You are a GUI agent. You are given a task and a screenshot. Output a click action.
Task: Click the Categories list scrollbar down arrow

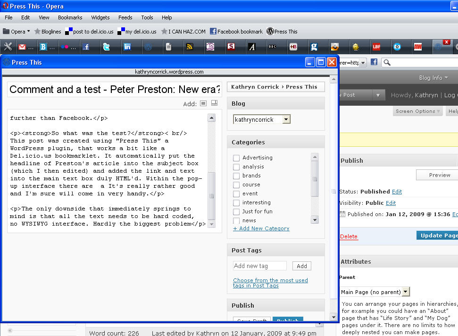click(x=315, y=220)
